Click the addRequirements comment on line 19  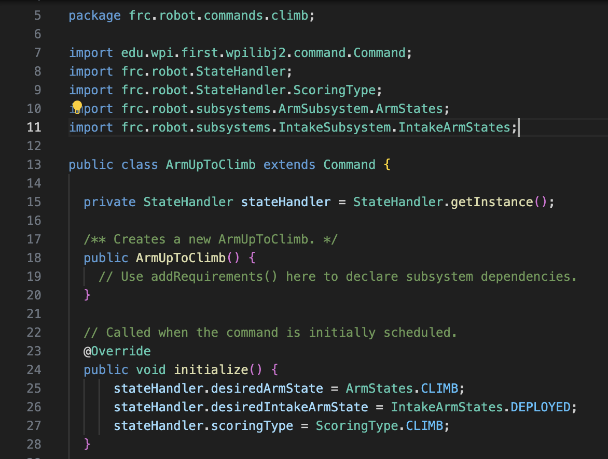click(337, 277)
